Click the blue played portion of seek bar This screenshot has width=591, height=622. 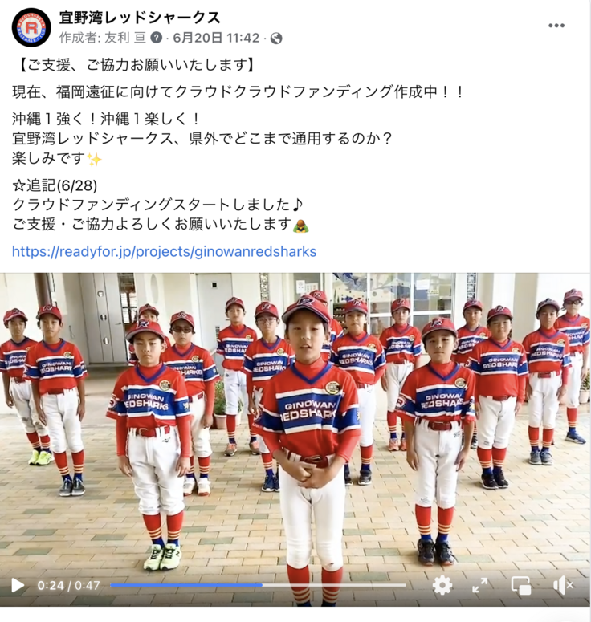click(x=186, y=585)
